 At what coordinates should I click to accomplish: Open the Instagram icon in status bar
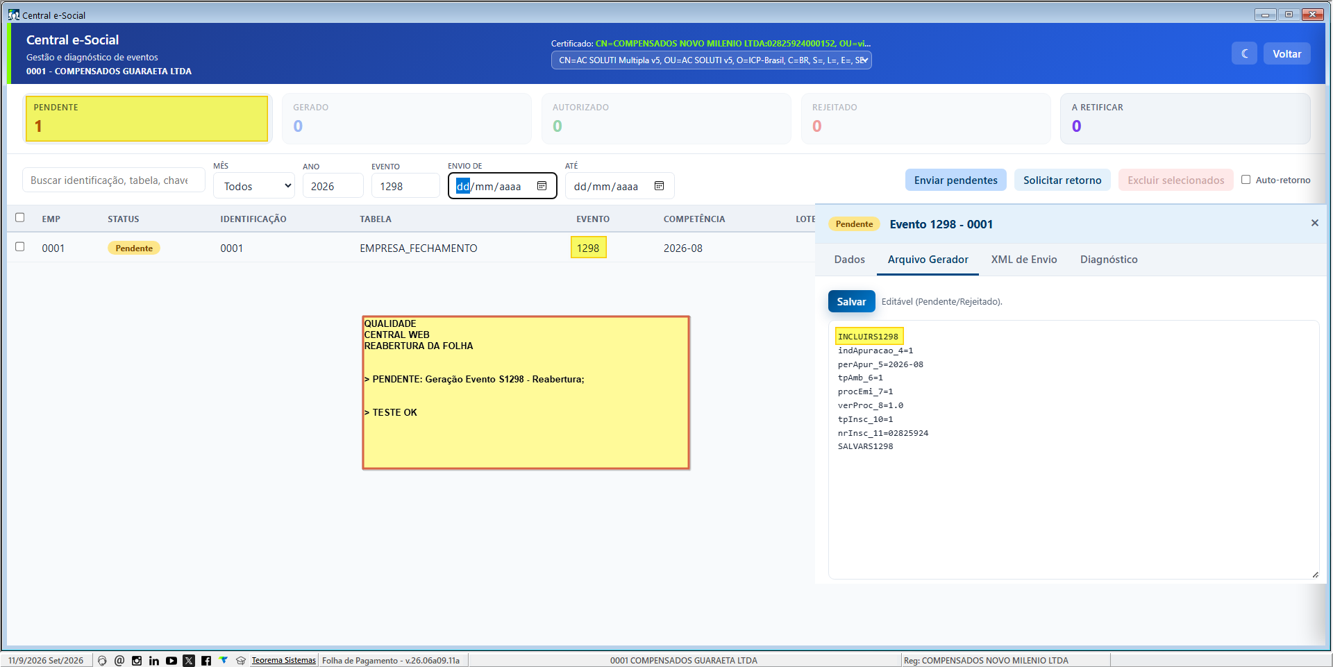137,661
